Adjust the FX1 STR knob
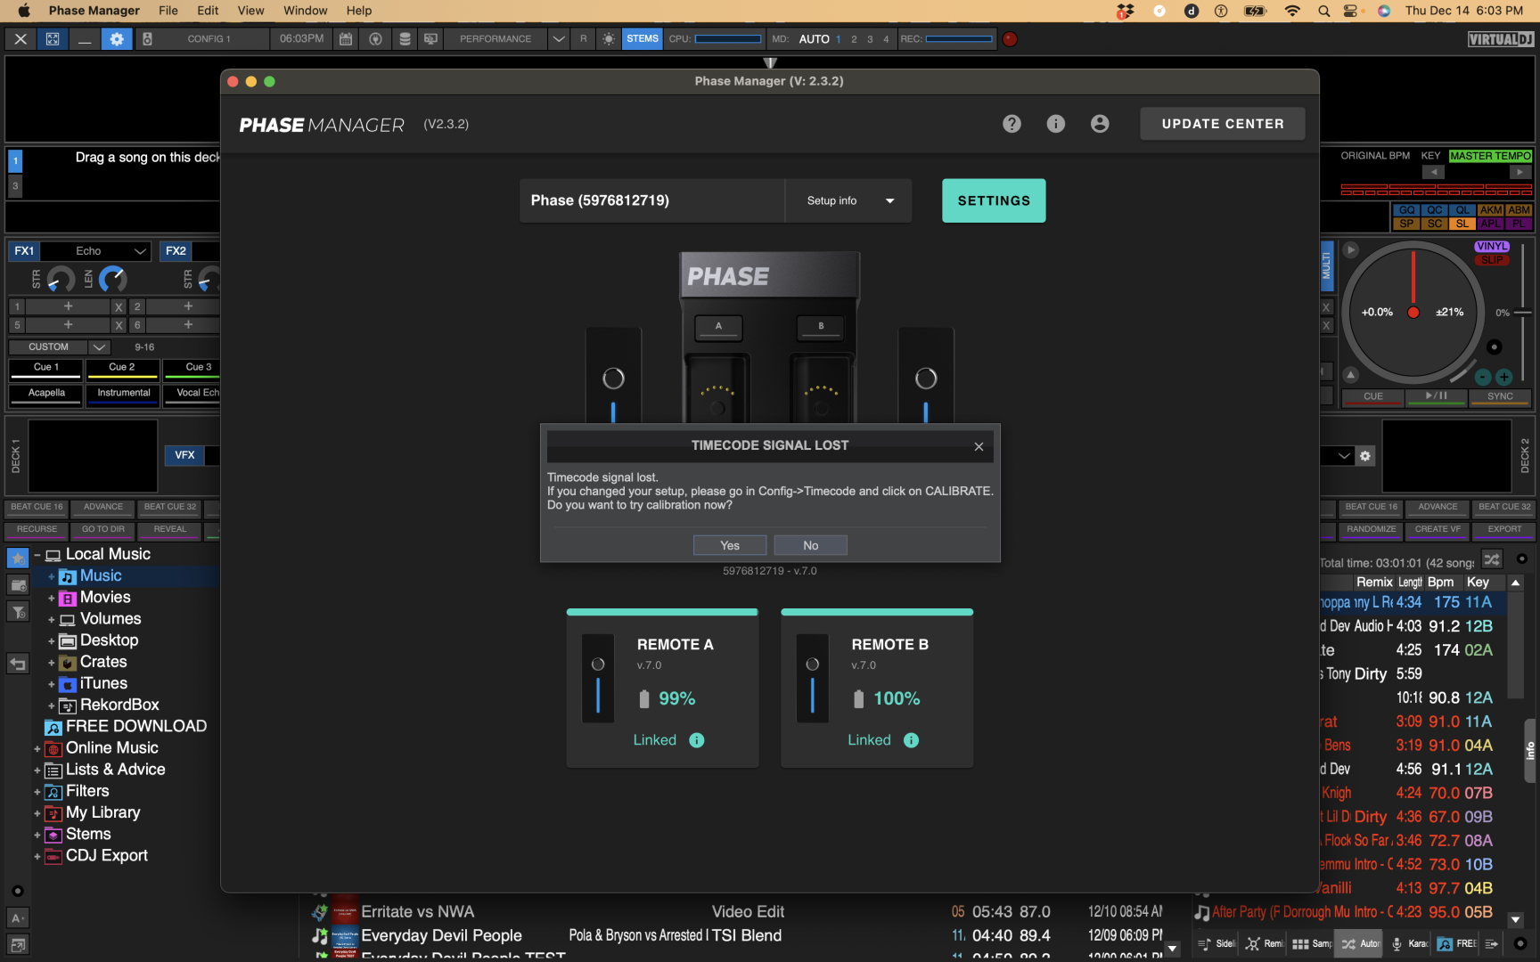The width and height of the screenshot is (1540, 962). pyautogui.click(x=60, y=280)
